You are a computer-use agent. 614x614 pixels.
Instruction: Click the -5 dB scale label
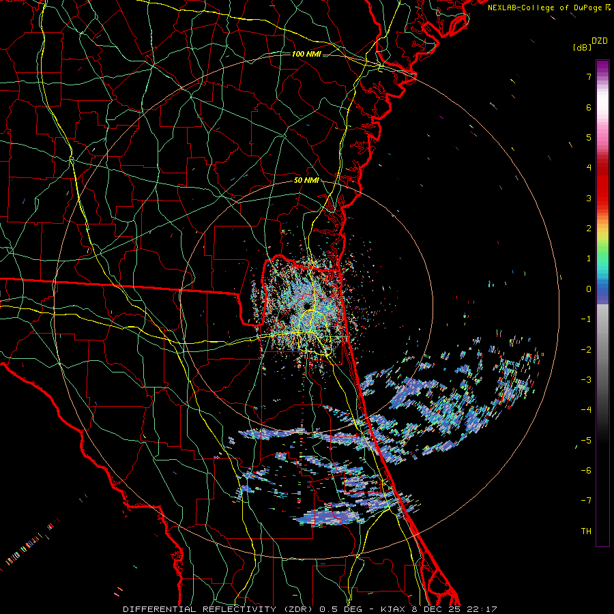(586, 441)
